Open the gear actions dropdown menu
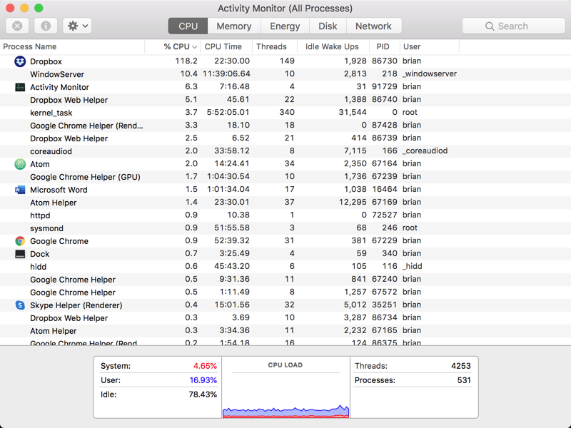This screenshot has width=571, height=428. tap(77, 26)
